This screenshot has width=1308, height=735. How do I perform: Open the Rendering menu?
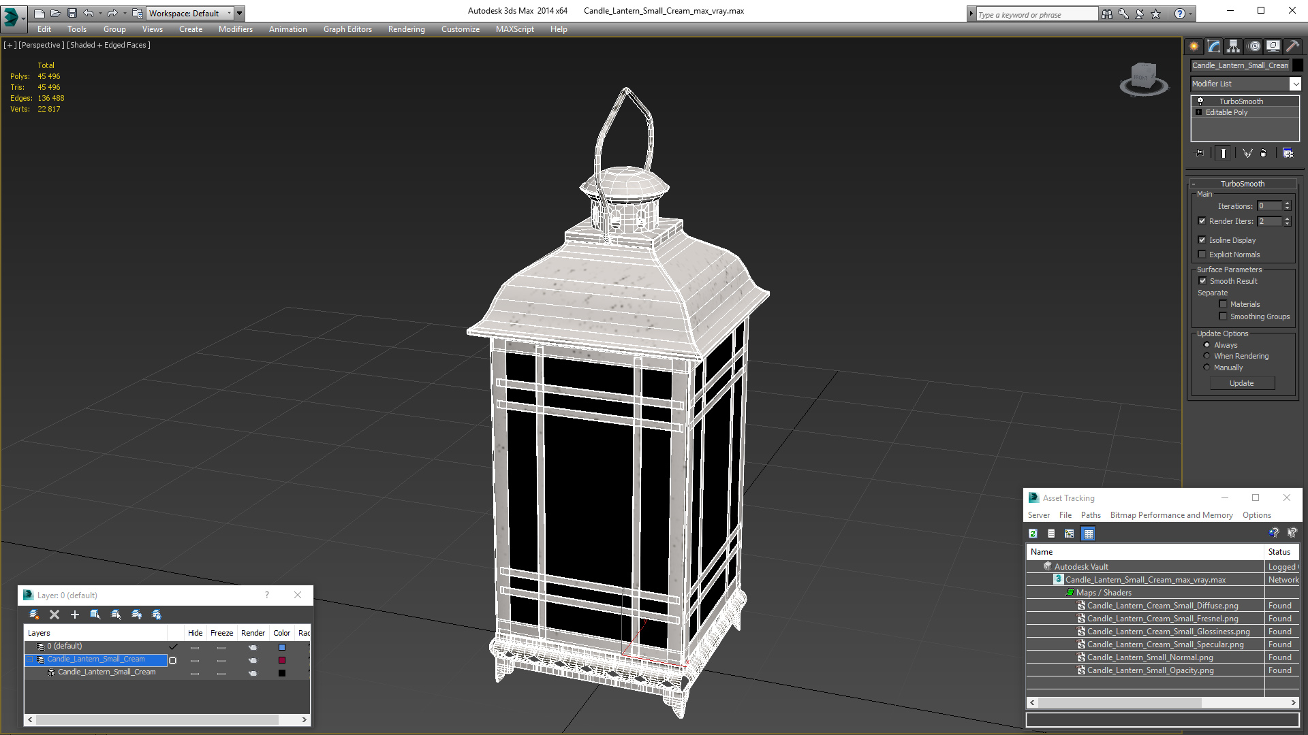(x=406, y=29)
